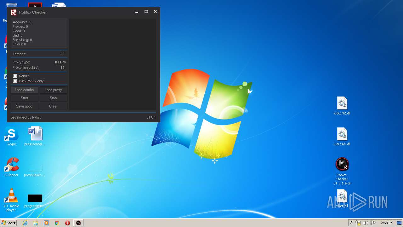
Task: Open Windows Explorer from the taskbar
Action: 36,223
